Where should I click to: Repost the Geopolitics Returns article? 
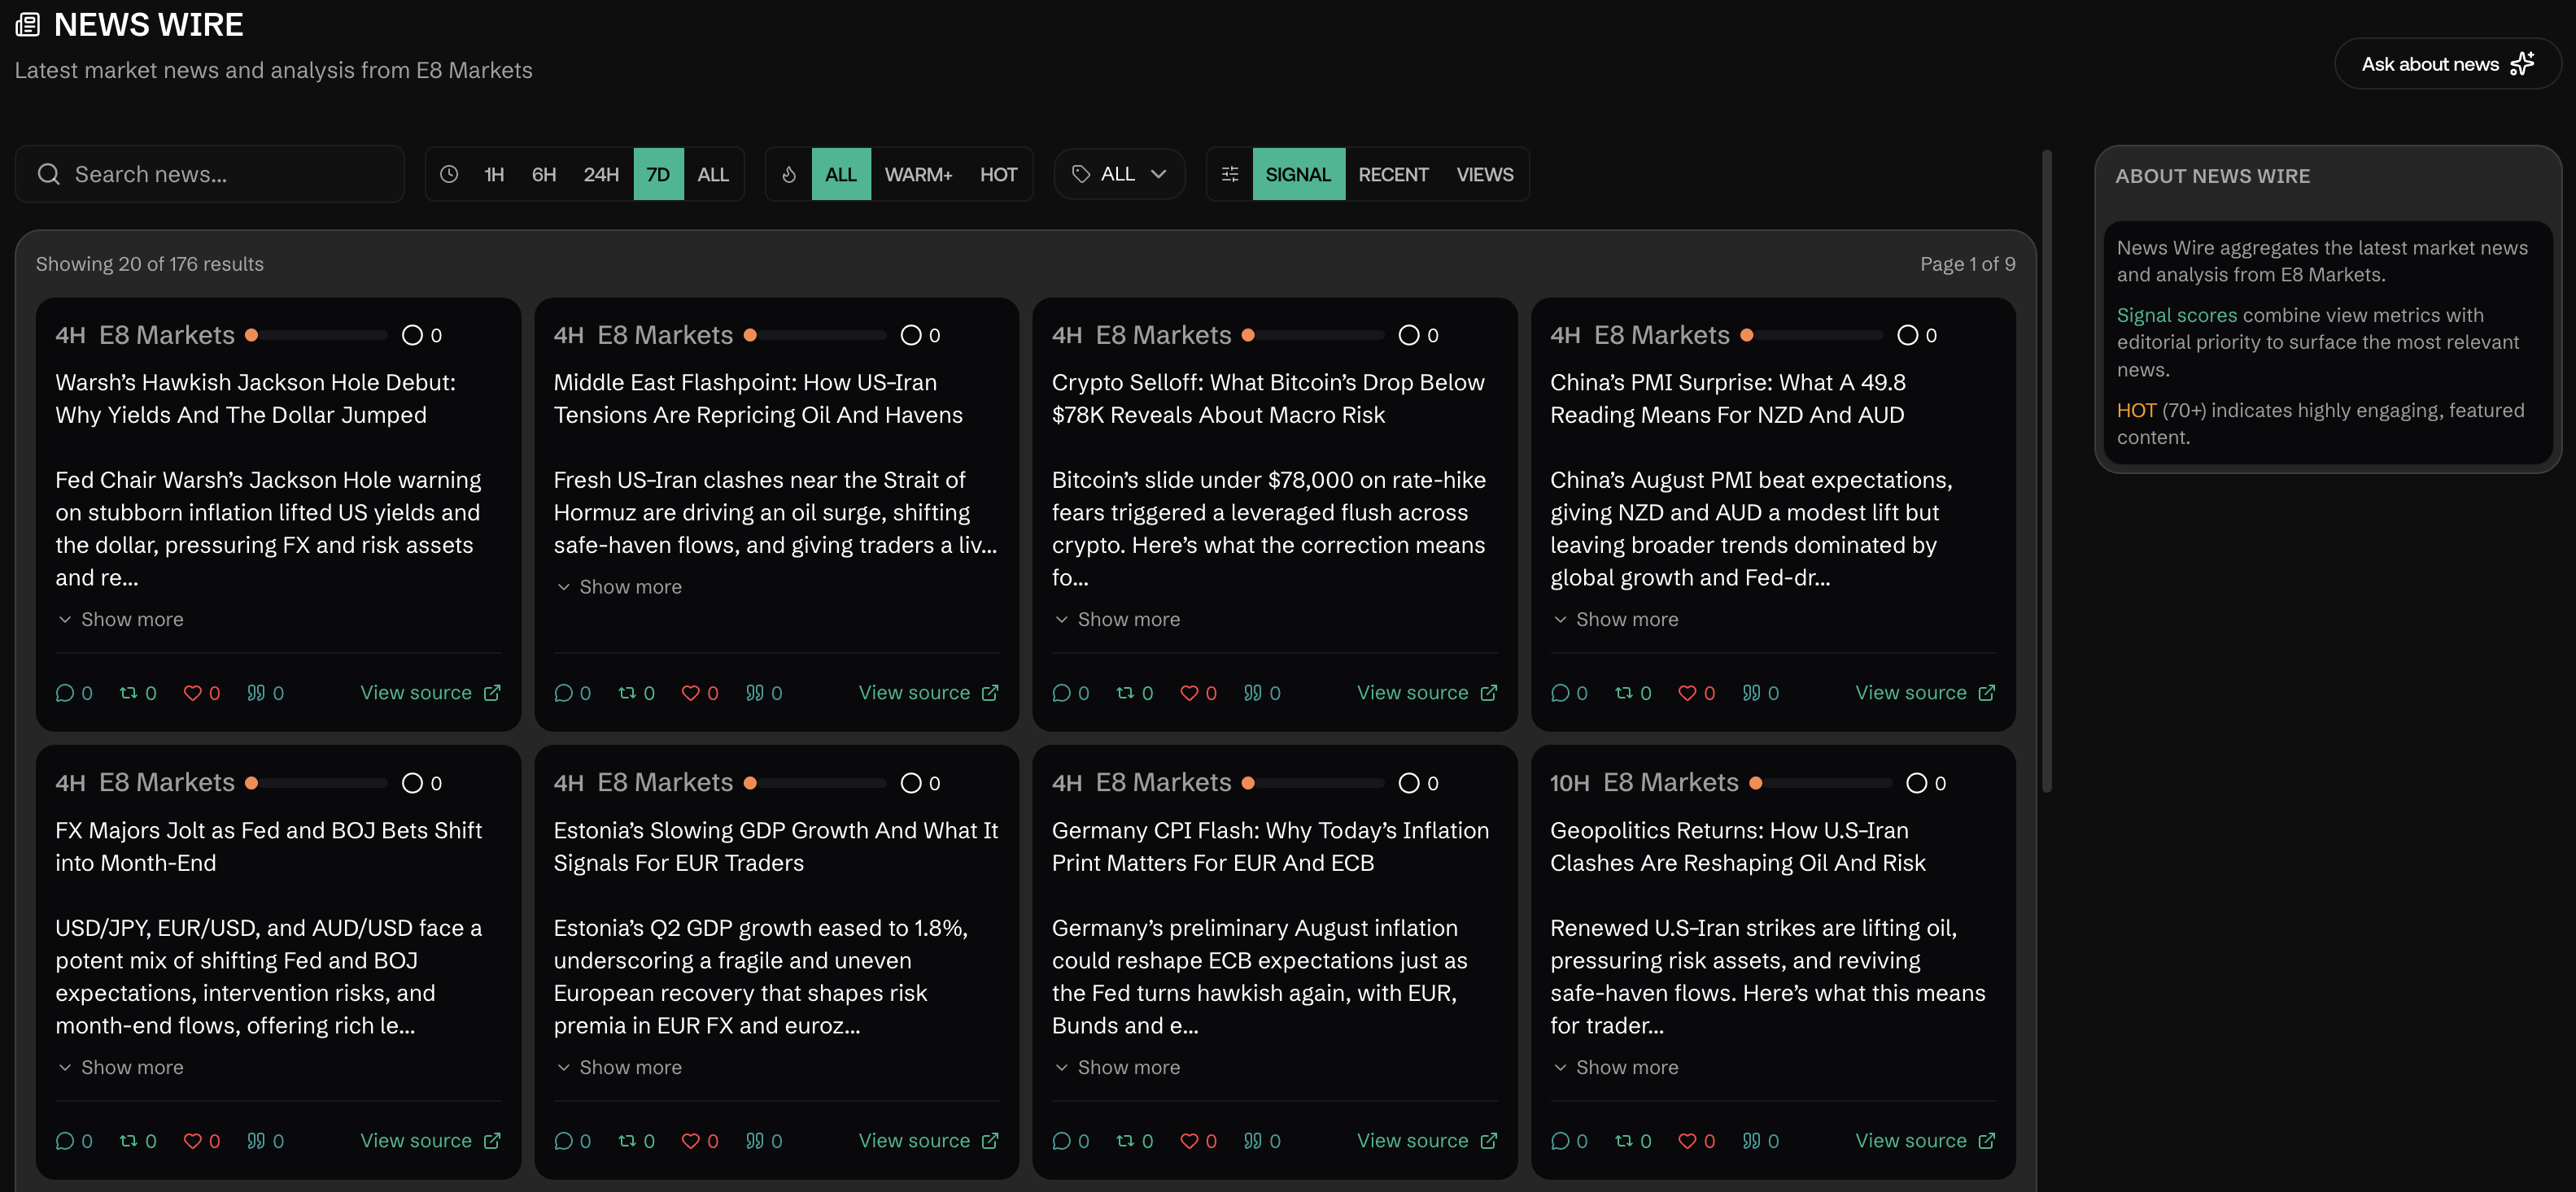1624,1140
